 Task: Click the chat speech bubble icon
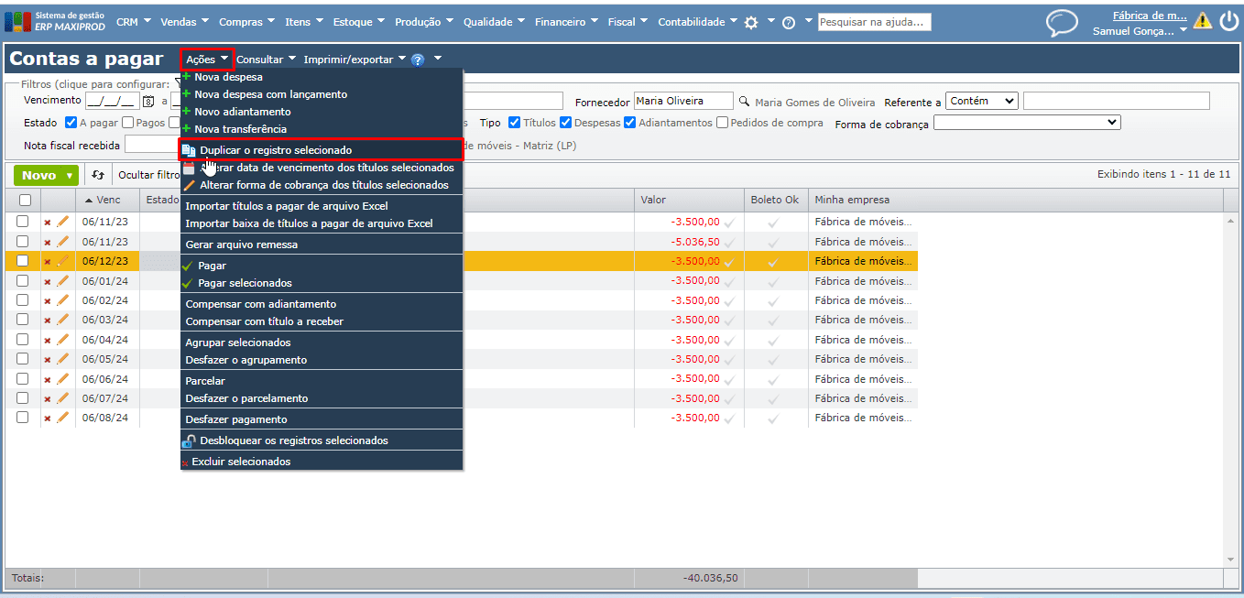(x=1062, y=23)
